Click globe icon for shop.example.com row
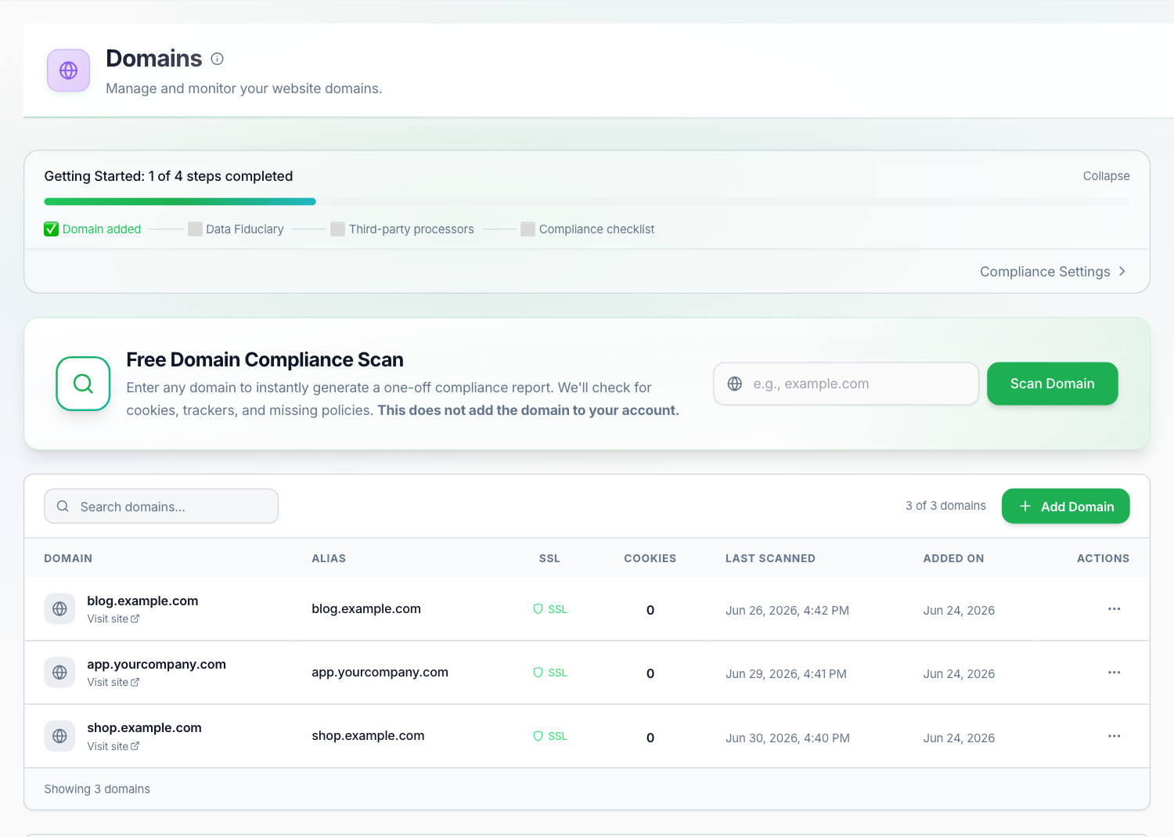 pyautogui.click(x=59, y=736)
